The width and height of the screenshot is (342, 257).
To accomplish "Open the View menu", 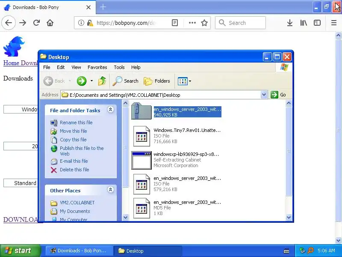I will tap(76, 67).
